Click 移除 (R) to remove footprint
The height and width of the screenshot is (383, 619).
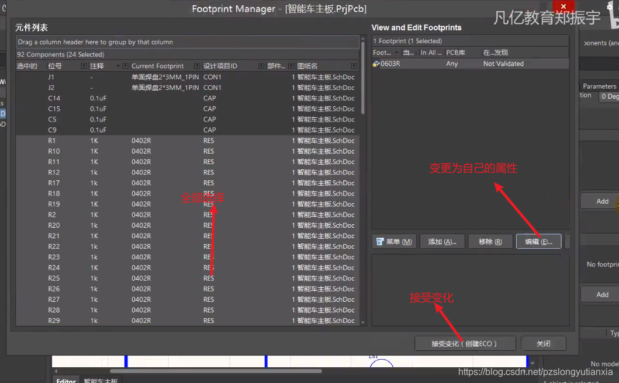490,242
